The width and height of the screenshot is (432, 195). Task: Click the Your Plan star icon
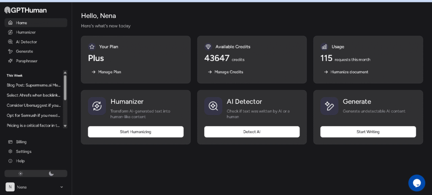point(92,47)
